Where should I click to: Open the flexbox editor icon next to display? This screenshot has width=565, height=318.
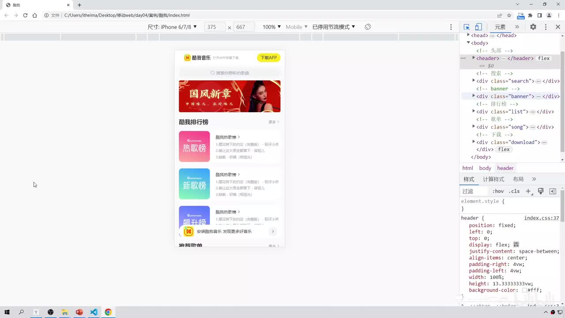point(516,245)
